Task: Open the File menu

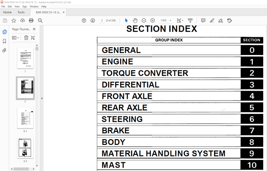Action: 3,6
